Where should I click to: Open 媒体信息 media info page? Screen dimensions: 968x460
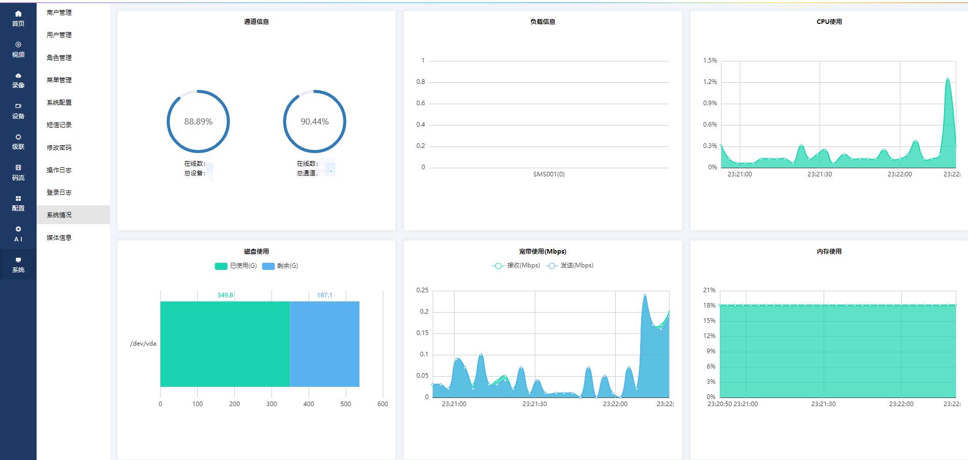(59, 238)
